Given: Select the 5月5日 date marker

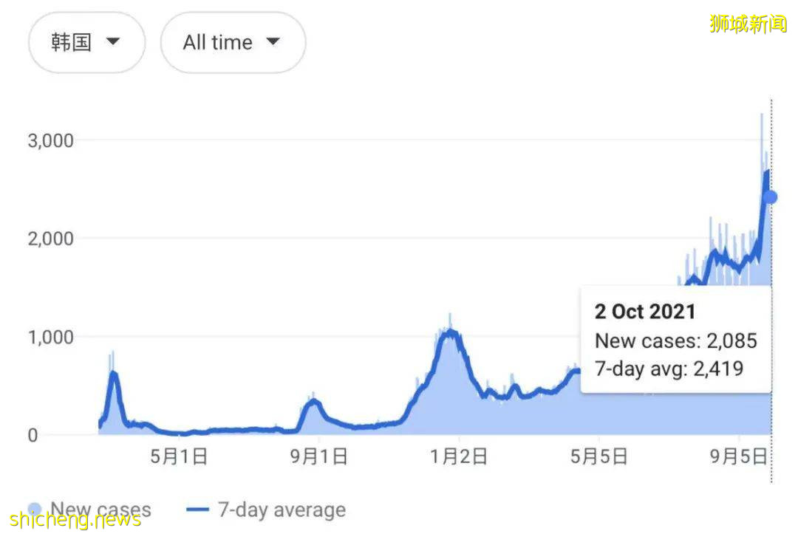Looking at the screenshot, I should [x=598, y=457].
